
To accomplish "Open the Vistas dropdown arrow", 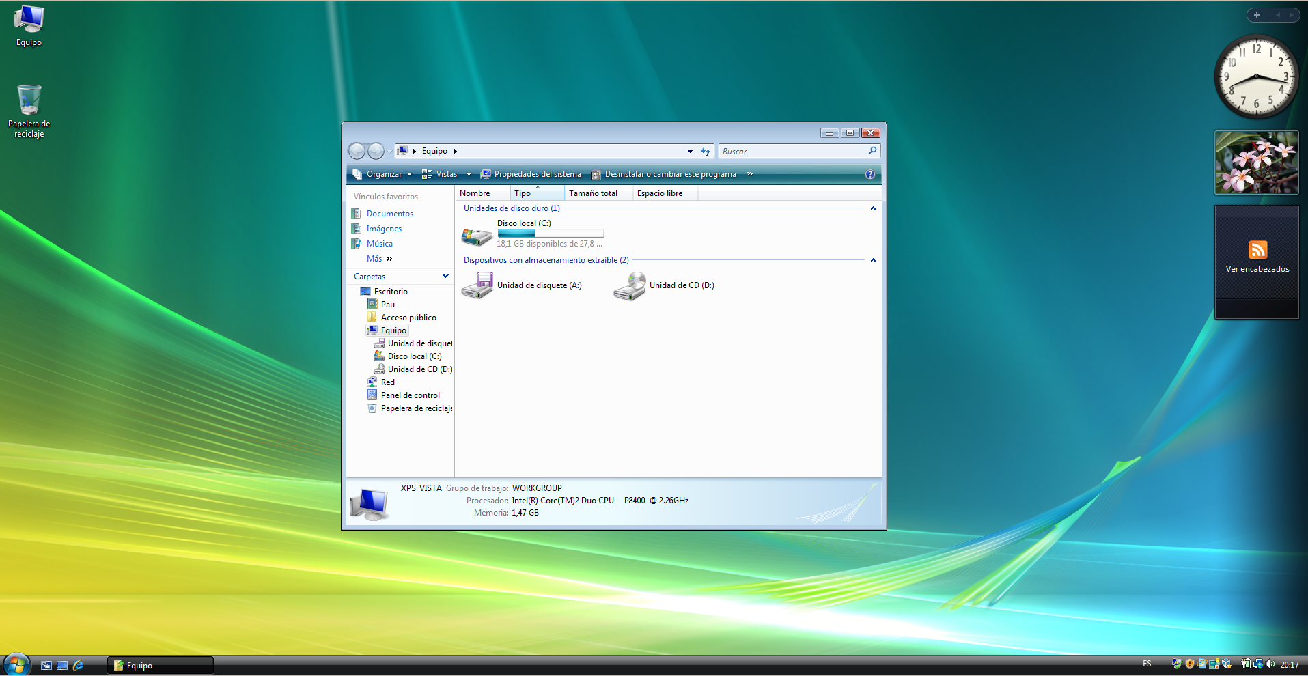I will click(x=469, y=174).
